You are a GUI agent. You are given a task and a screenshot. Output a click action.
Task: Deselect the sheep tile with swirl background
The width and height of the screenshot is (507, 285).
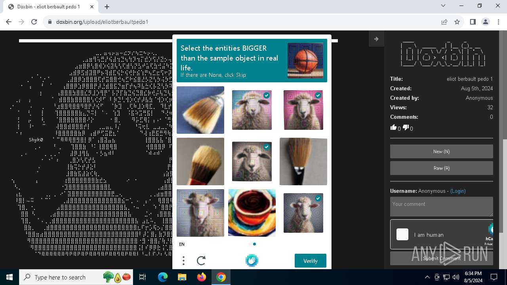(303, 213)
